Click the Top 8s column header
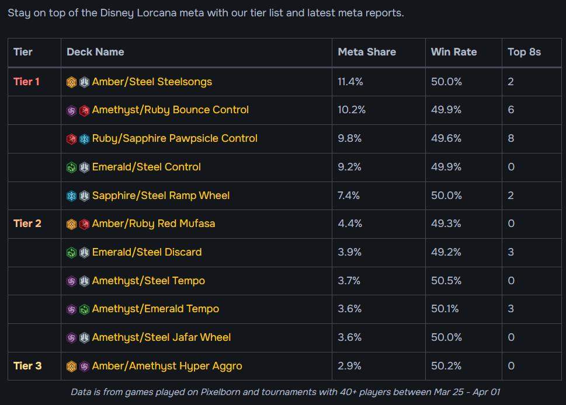 point(524,52)
